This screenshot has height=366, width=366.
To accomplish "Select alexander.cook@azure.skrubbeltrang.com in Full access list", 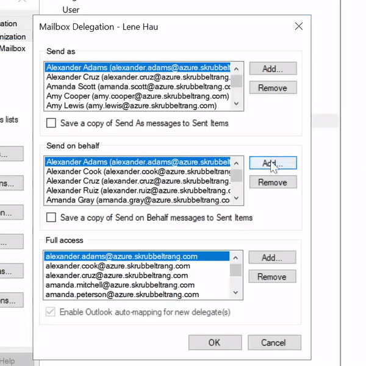I will (x=137, y=266).
